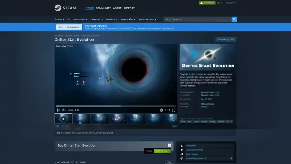The width and height of the screenshot is (291, 164).
Task: Open the Drifter Star: Evolution capsule image
Action: [x=208, y=57]
